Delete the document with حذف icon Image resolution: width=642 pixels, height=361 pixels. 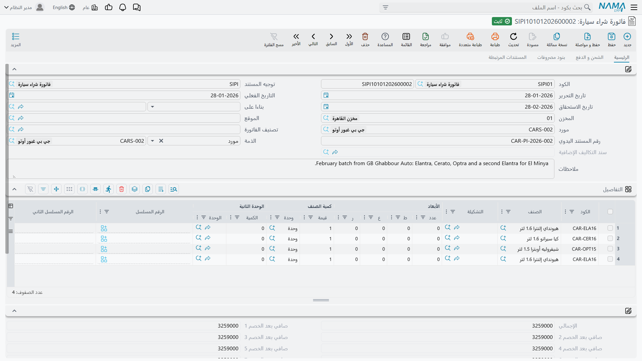pyautogui.click(x=365, y=36)
